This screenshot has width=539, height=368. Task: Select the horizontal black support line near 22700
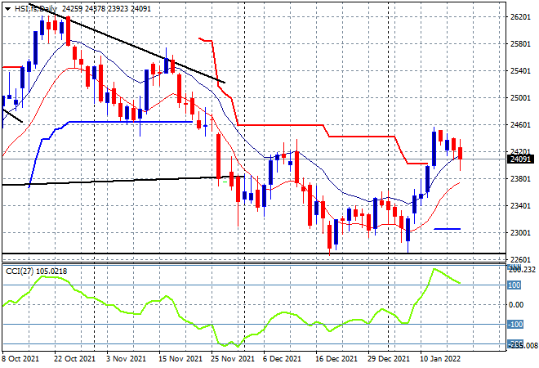(x=254, y=254)
